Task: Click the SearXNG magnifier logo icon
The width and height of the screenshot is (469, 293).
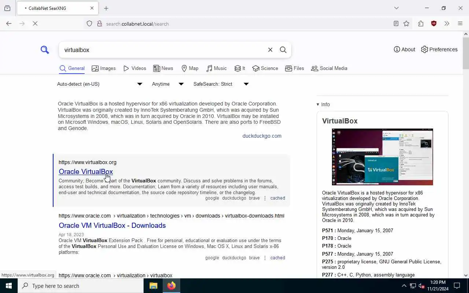Action: (45, 50)
